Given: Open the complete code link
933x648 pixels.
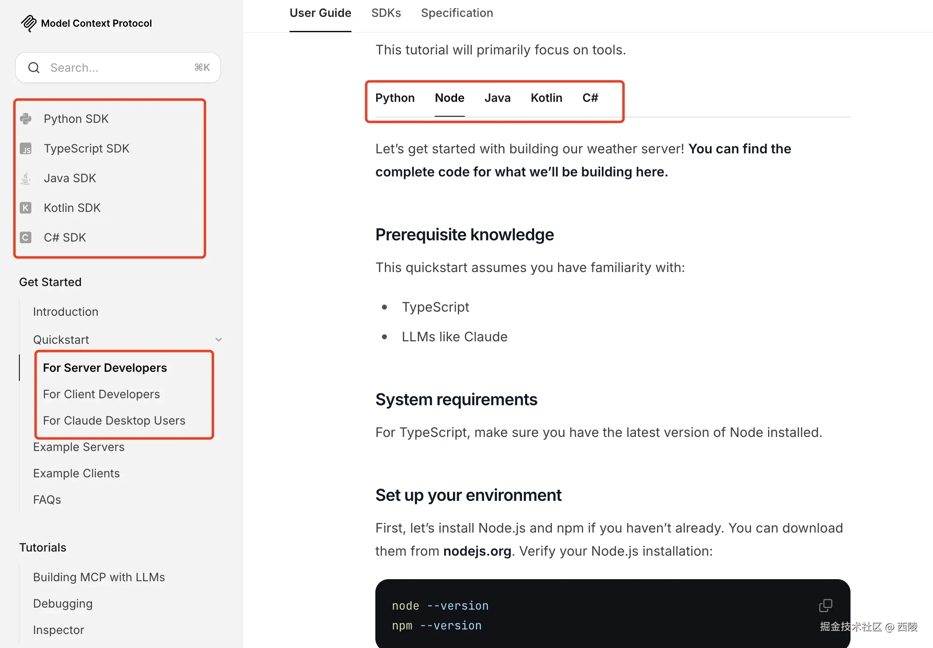Looking at the screenshot, I should pos(521,172).
